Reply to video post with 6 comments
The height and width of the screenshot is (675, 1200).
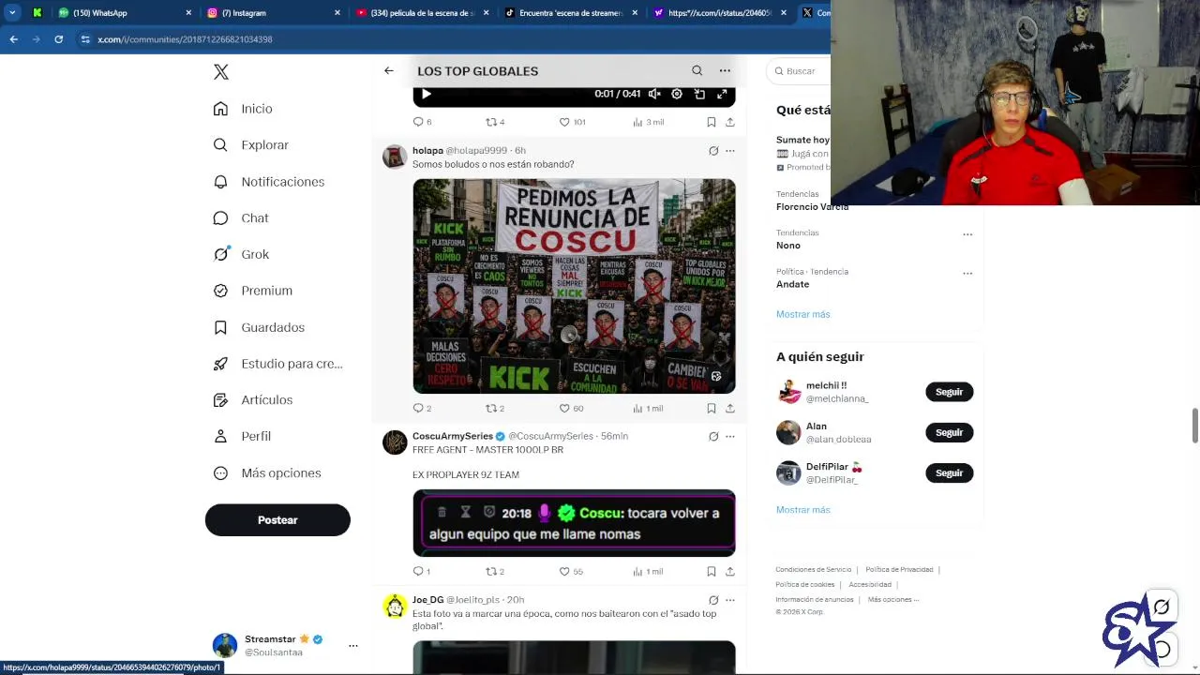[423, 122]
